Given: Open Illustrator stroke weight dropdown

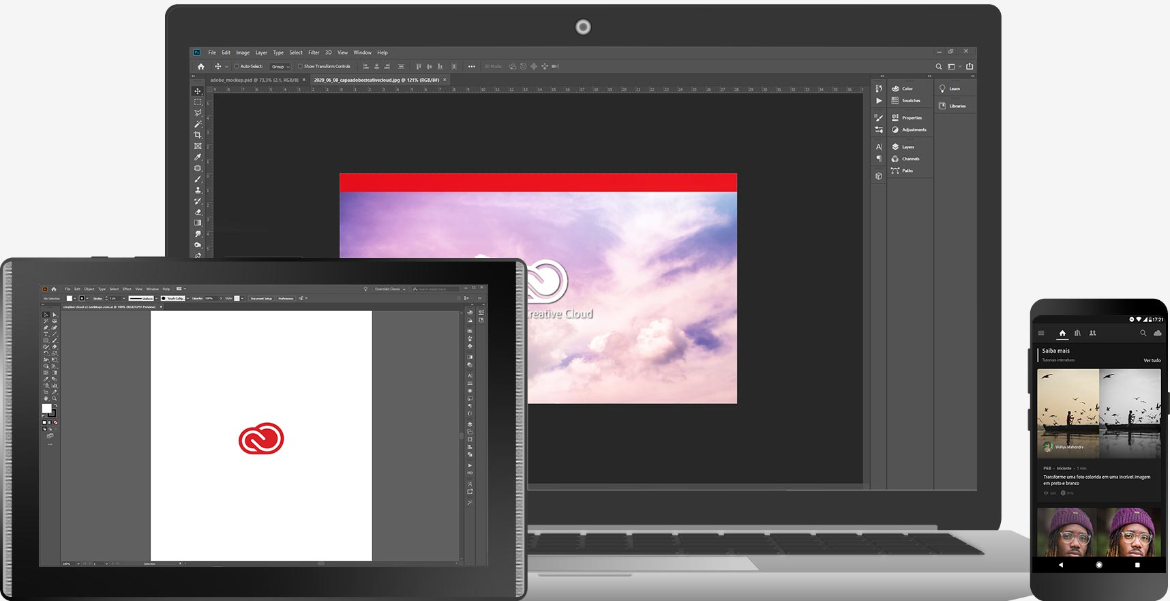Looking at the screenshot, I should click(x=124, y=298).
